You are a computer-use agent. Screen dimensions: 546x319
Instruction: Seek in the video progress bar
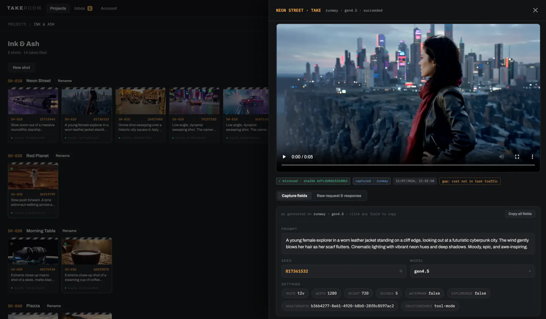[408, 165]
